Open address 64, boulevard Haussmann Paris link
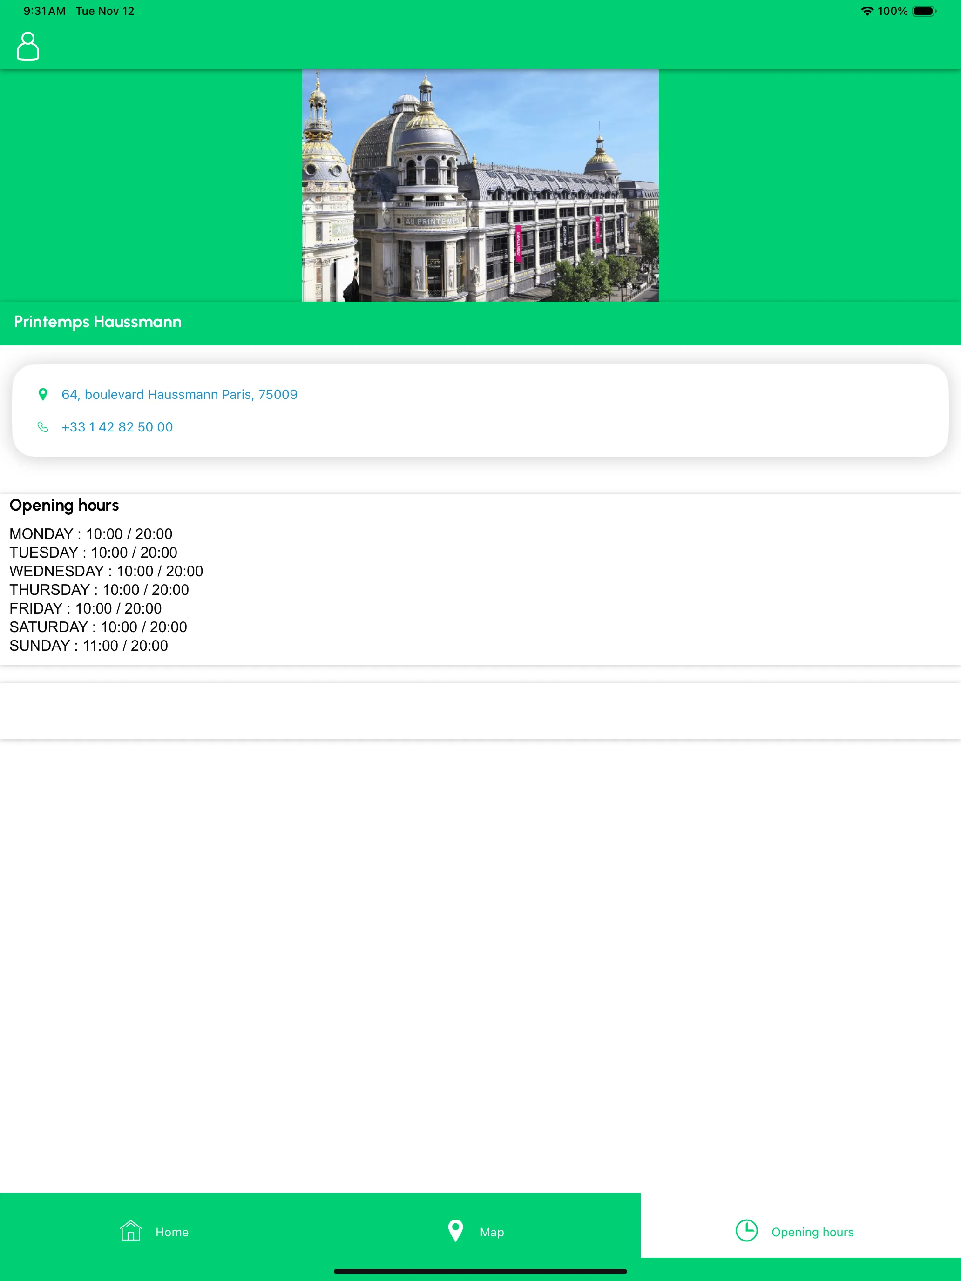This screenshot has height=1281, width=961. pyautogui.click(x=180, y=394)
